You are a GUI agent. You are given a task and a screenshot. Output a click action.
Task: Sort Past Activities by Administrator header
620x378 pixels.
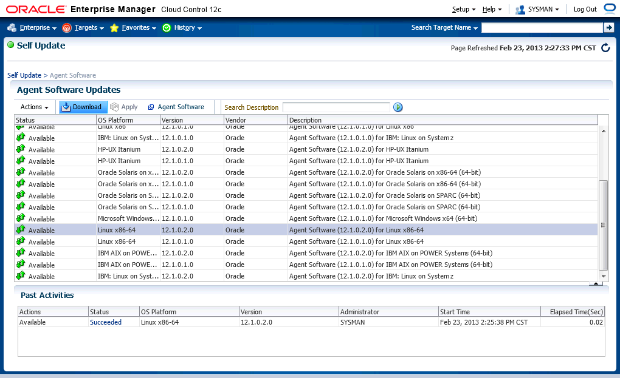(388, 312)
